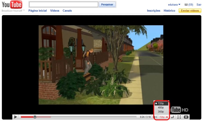The height and width of the screenshot is (121, 204).
Task: Select 720p quality option
Action: [x=161, y=103]
